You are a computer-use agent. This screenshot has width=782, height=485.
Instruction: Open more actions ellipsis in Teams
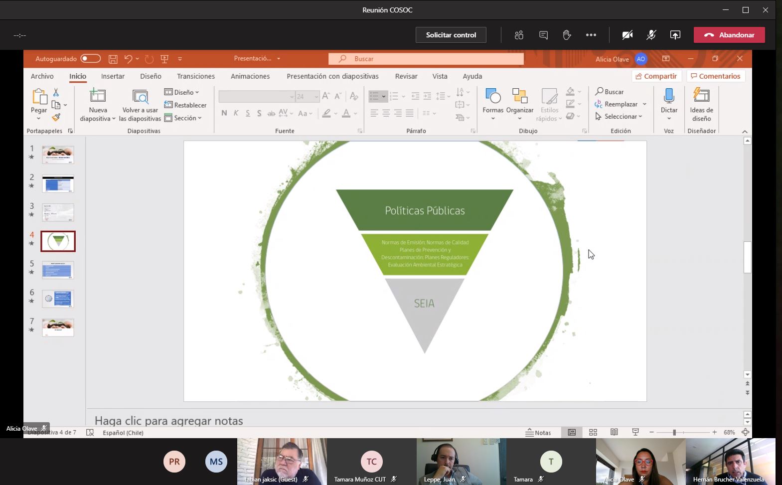tap(591, 35)
